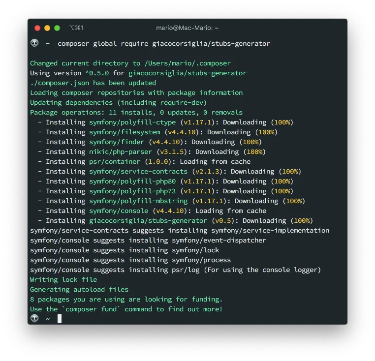Image resolution: width=375 pixels, height=361 pixels.
Task: Click 'psr/log' suggestion text
Action: [x=186, y=270]
